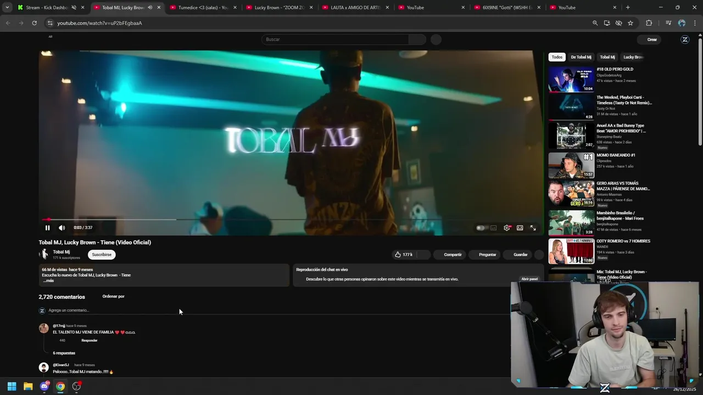Like the video with the thumbs-up button
Viewport: 703px width, 395px height.
404,255
